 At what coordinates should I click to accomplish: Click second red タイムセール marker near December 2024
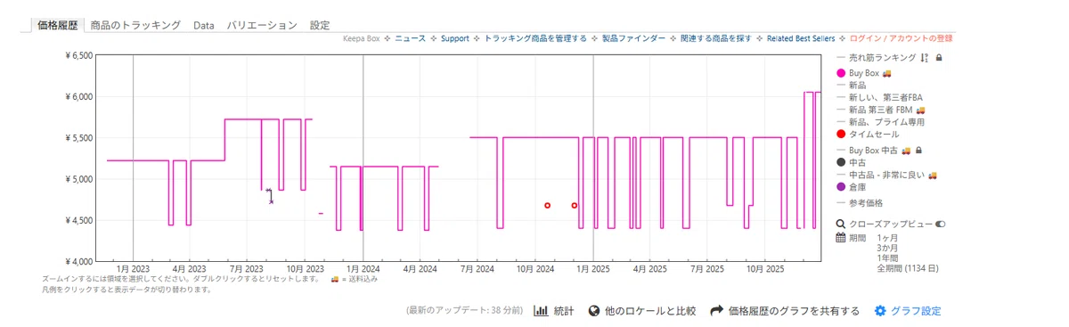click(x=575, y=206)
